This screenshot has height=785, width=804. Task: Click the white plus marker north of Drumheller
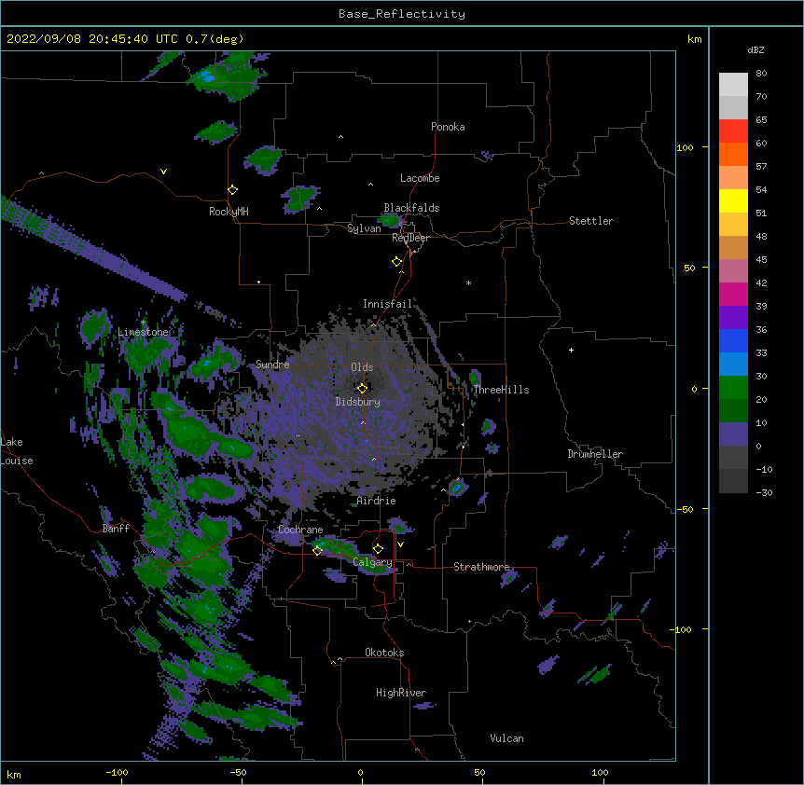coord(571,350)
